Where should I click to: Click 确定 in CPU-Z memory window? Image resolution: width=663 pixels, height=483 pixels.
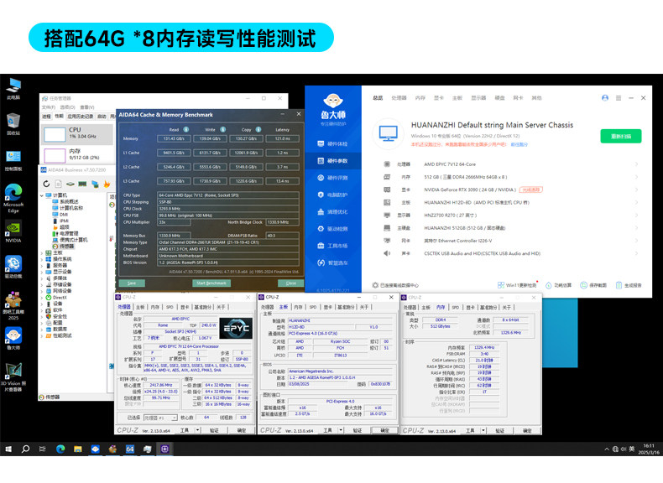pyautogui.click(x=527, y=431)
